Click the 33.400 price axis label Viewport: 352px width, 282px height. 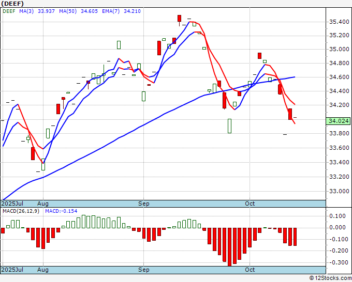pos(339,162)
